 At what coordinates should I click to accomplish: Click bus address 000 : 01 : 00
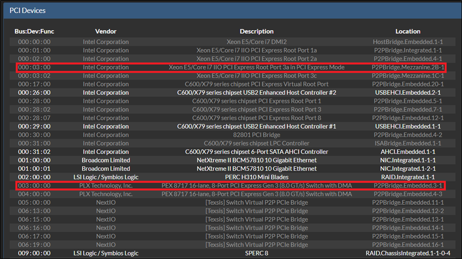[34, 50]
